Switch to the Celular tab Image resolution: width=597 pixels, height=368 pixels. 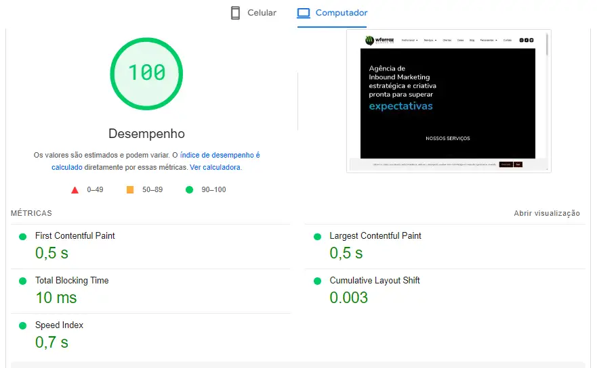click(x=253, y=13)
